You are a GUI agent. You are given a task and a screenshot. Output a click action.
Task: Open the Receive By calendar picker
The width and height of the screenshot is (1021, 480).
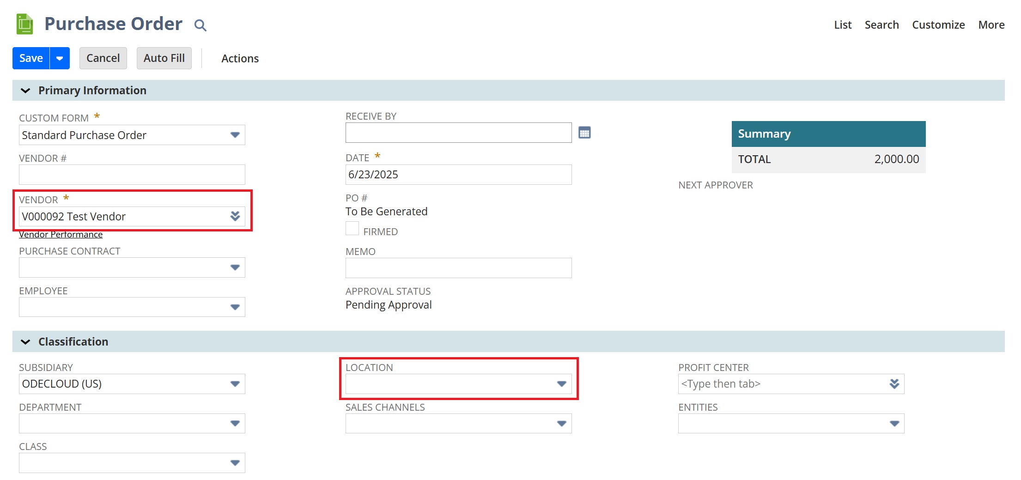tap(584, 133)
